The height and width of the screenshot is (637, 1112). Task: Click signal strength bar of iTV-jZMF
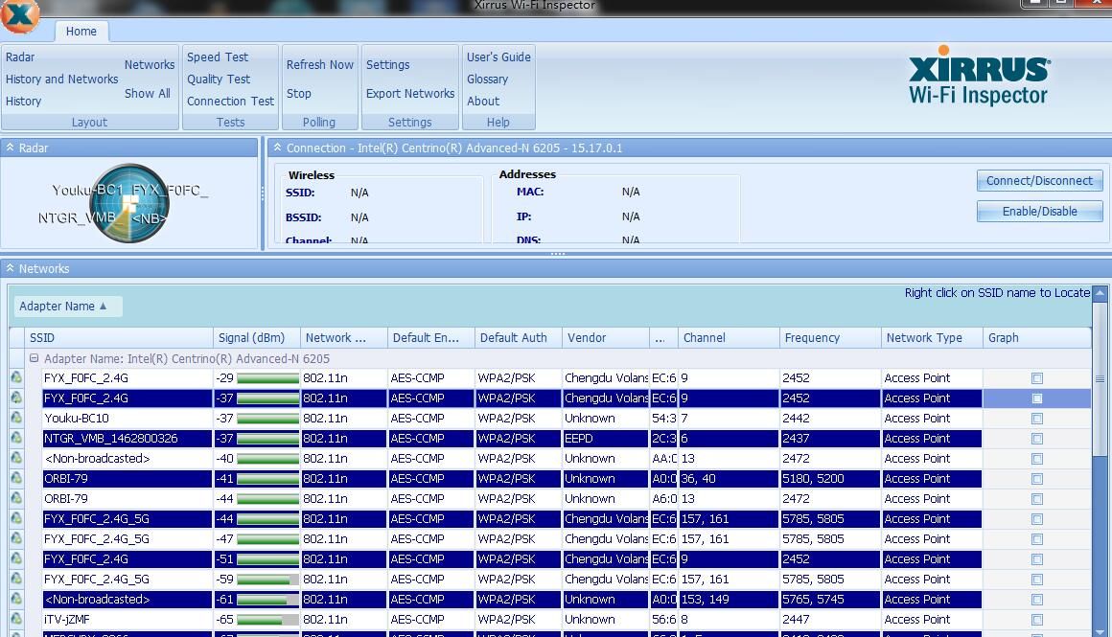267,619
